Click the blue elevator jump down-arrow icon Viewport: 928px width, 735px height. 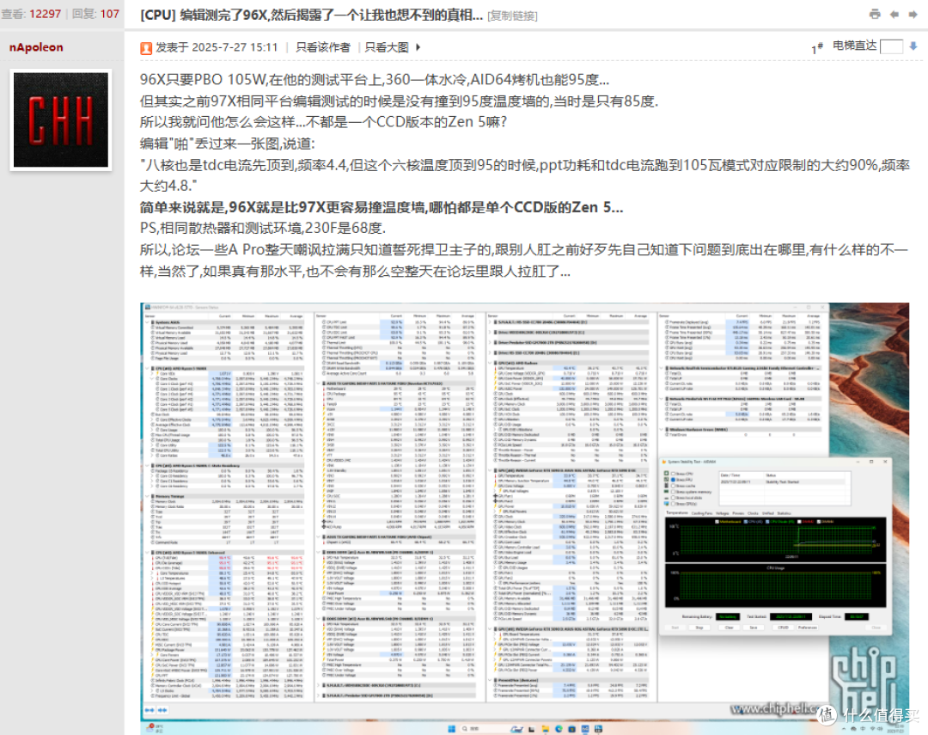913,46
